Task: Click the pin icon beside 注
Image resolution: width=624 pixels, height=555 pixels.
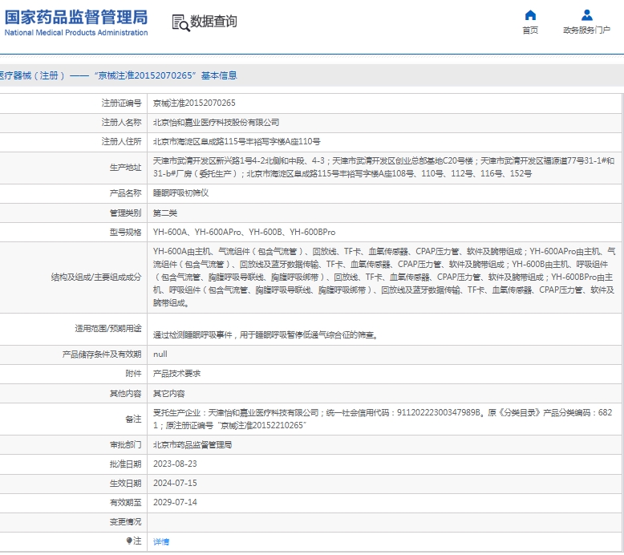Action: point(129,541)
